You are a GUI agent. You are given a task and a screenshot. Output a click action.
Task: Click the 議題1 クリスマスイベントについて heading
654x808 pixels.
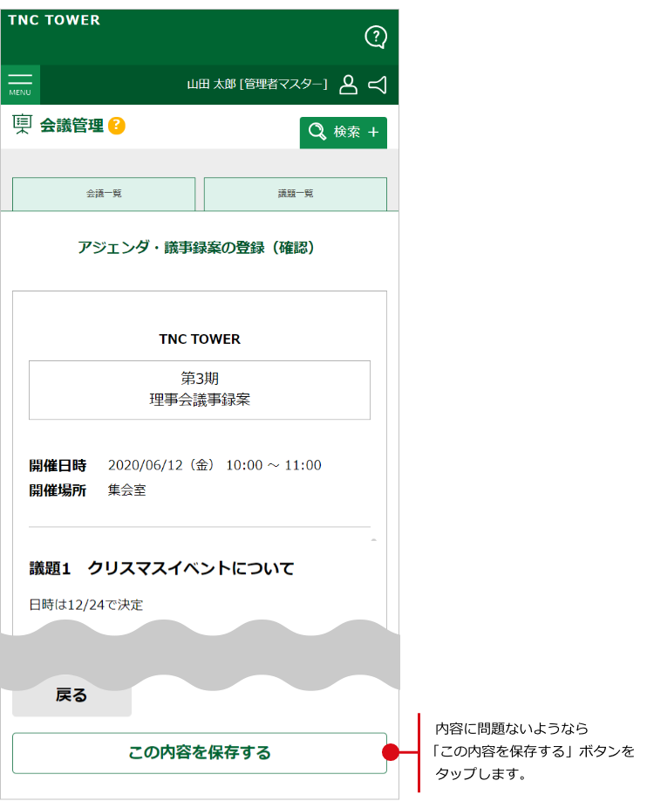(x=161, y=569)
